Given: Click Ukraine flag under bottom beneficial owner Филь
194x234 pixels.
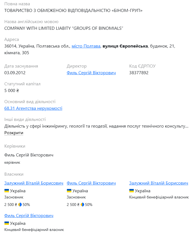Looking at the screenshot, I should [7, 223].
